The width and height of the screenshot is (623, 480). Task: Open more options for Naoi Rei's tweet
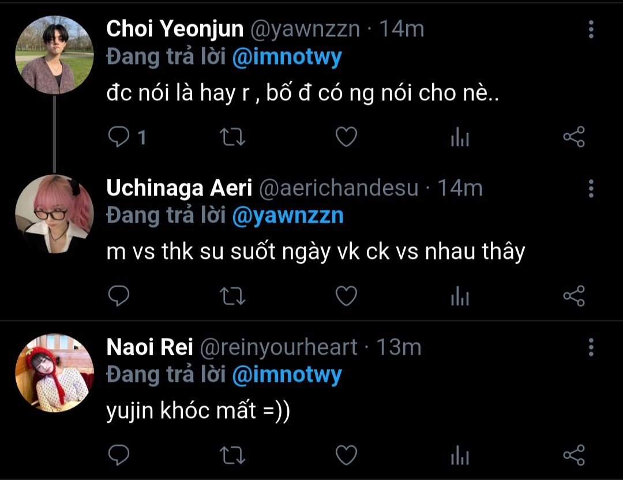pyautogui.click(x=591, y=347)
